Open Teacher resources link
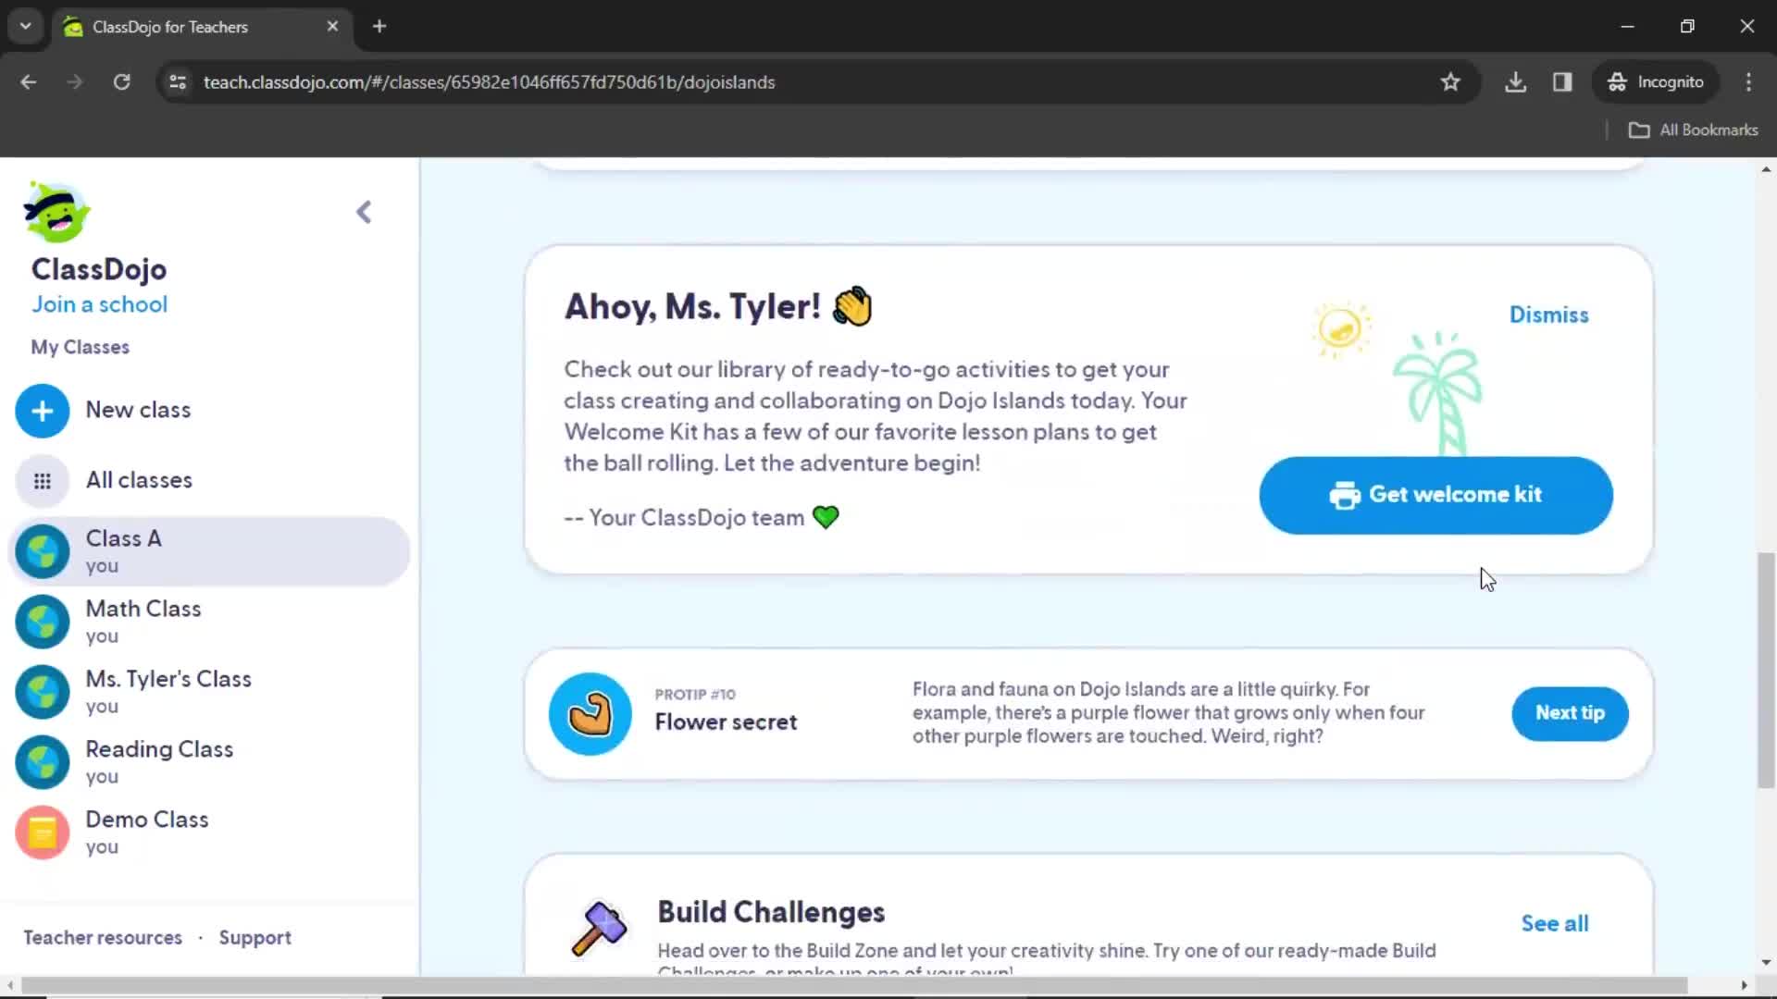Image resolution: width=1777 pixels, height=999 pixels. (x=104, y=937)
